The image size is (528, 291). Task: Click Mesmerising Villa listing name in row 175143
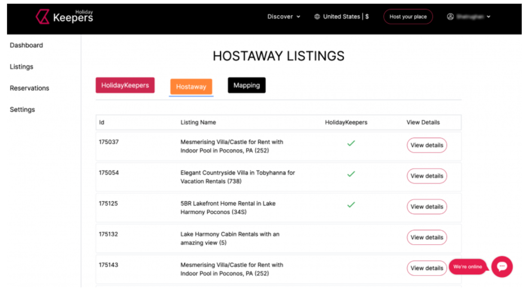232,269
